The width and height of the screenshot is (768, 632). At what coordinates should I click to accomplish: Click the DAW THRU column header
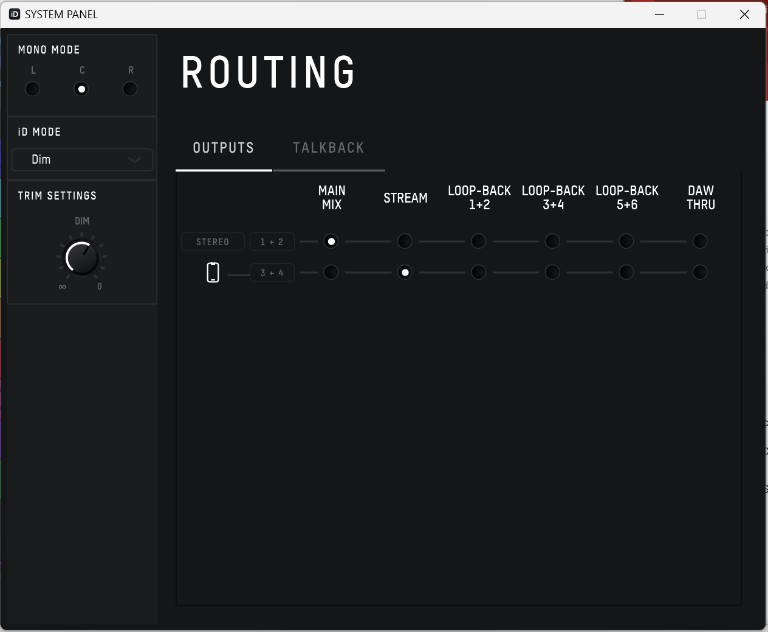click(x=701, y=198)
